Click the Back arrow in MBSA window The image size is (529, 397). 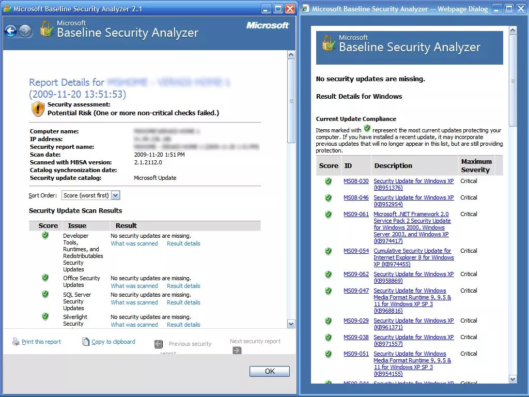(x=11, y=32)
